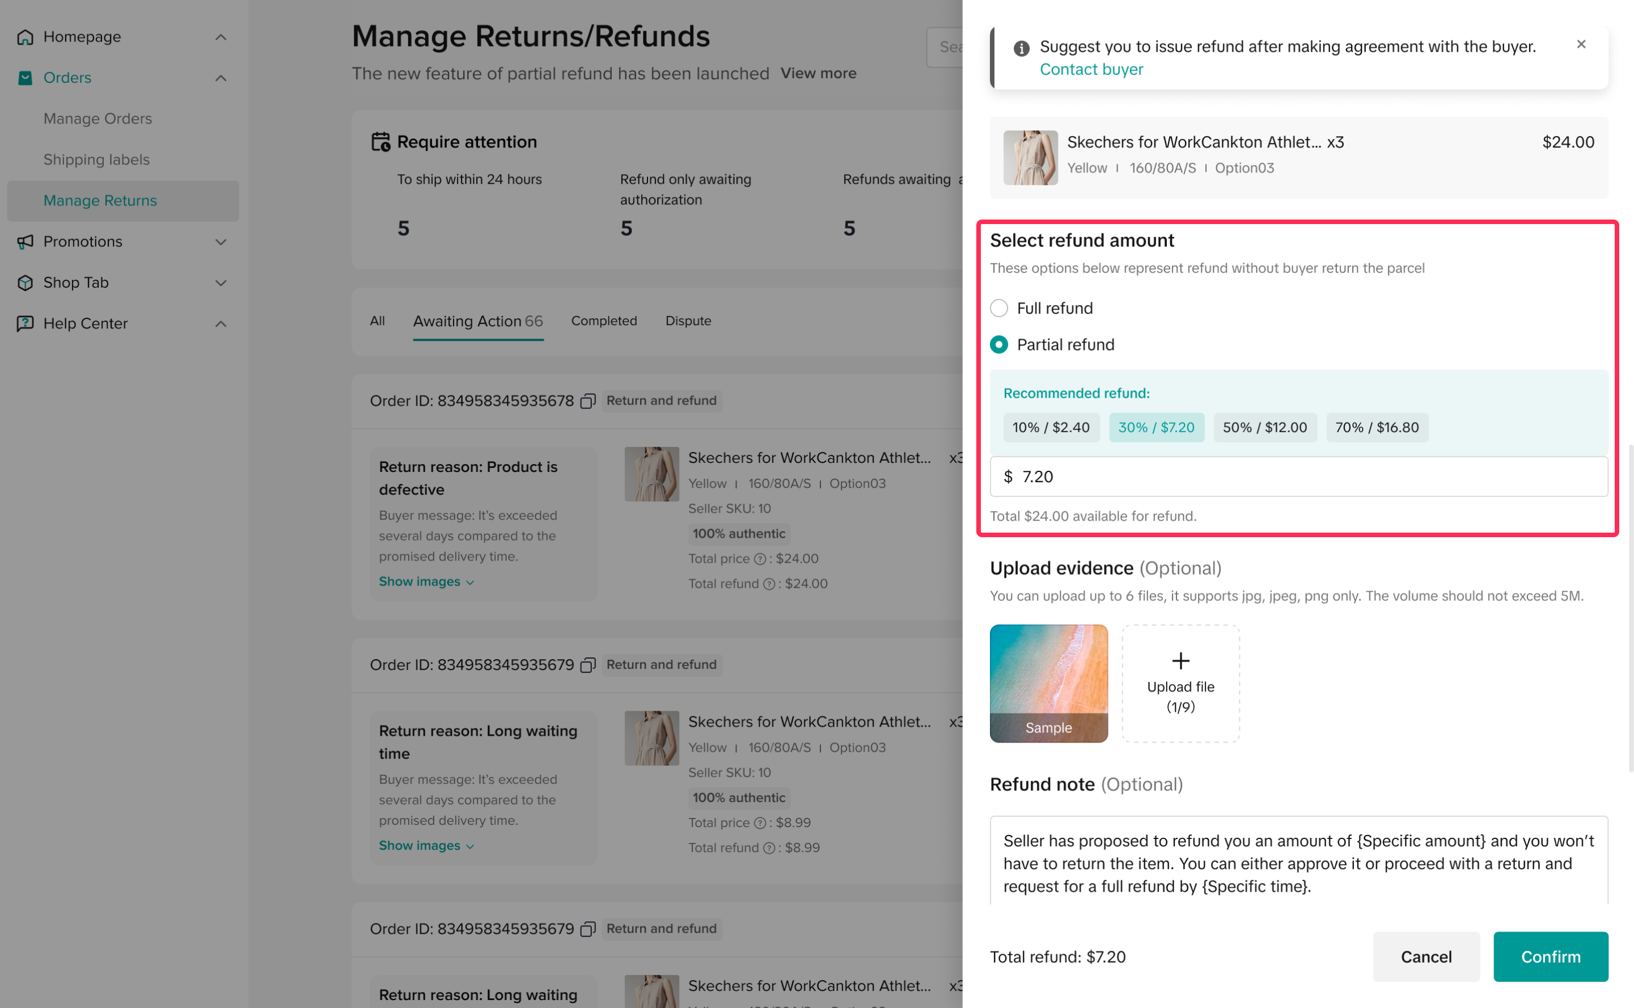
Task: Select the Partial refund radio button
Action: [x=998, y=345]
